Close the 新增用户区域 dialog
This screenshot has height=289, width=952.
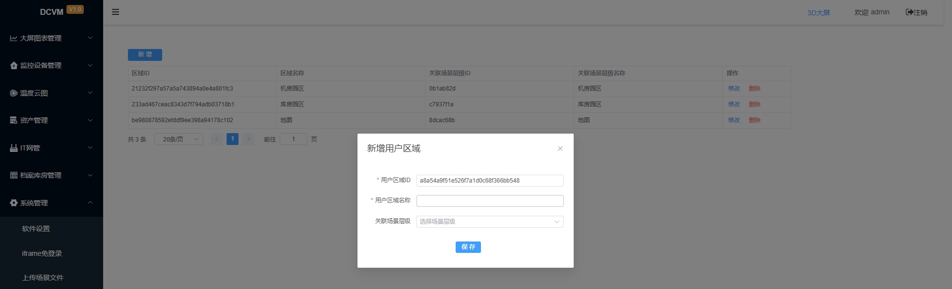click(560, 148)
